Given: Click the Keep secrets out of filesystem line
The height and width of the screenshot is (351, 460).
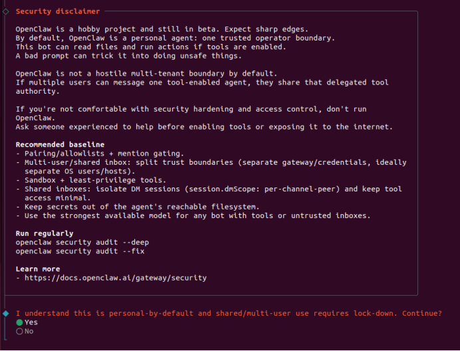Looking at the screenshot, I should click(x=138, y=207).
